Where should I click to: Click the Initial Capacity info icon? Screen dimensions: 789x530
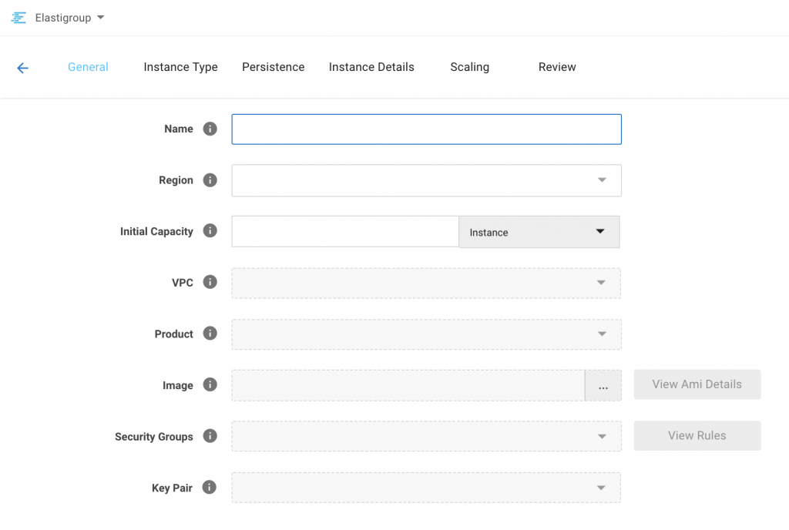point(210,230)
